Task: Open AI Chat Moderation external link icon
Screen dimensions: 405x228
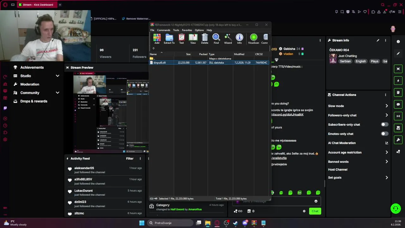Action: 387,143
